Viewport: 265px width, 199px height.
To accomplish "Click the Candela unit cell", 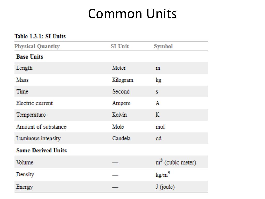I will point(121,138).
